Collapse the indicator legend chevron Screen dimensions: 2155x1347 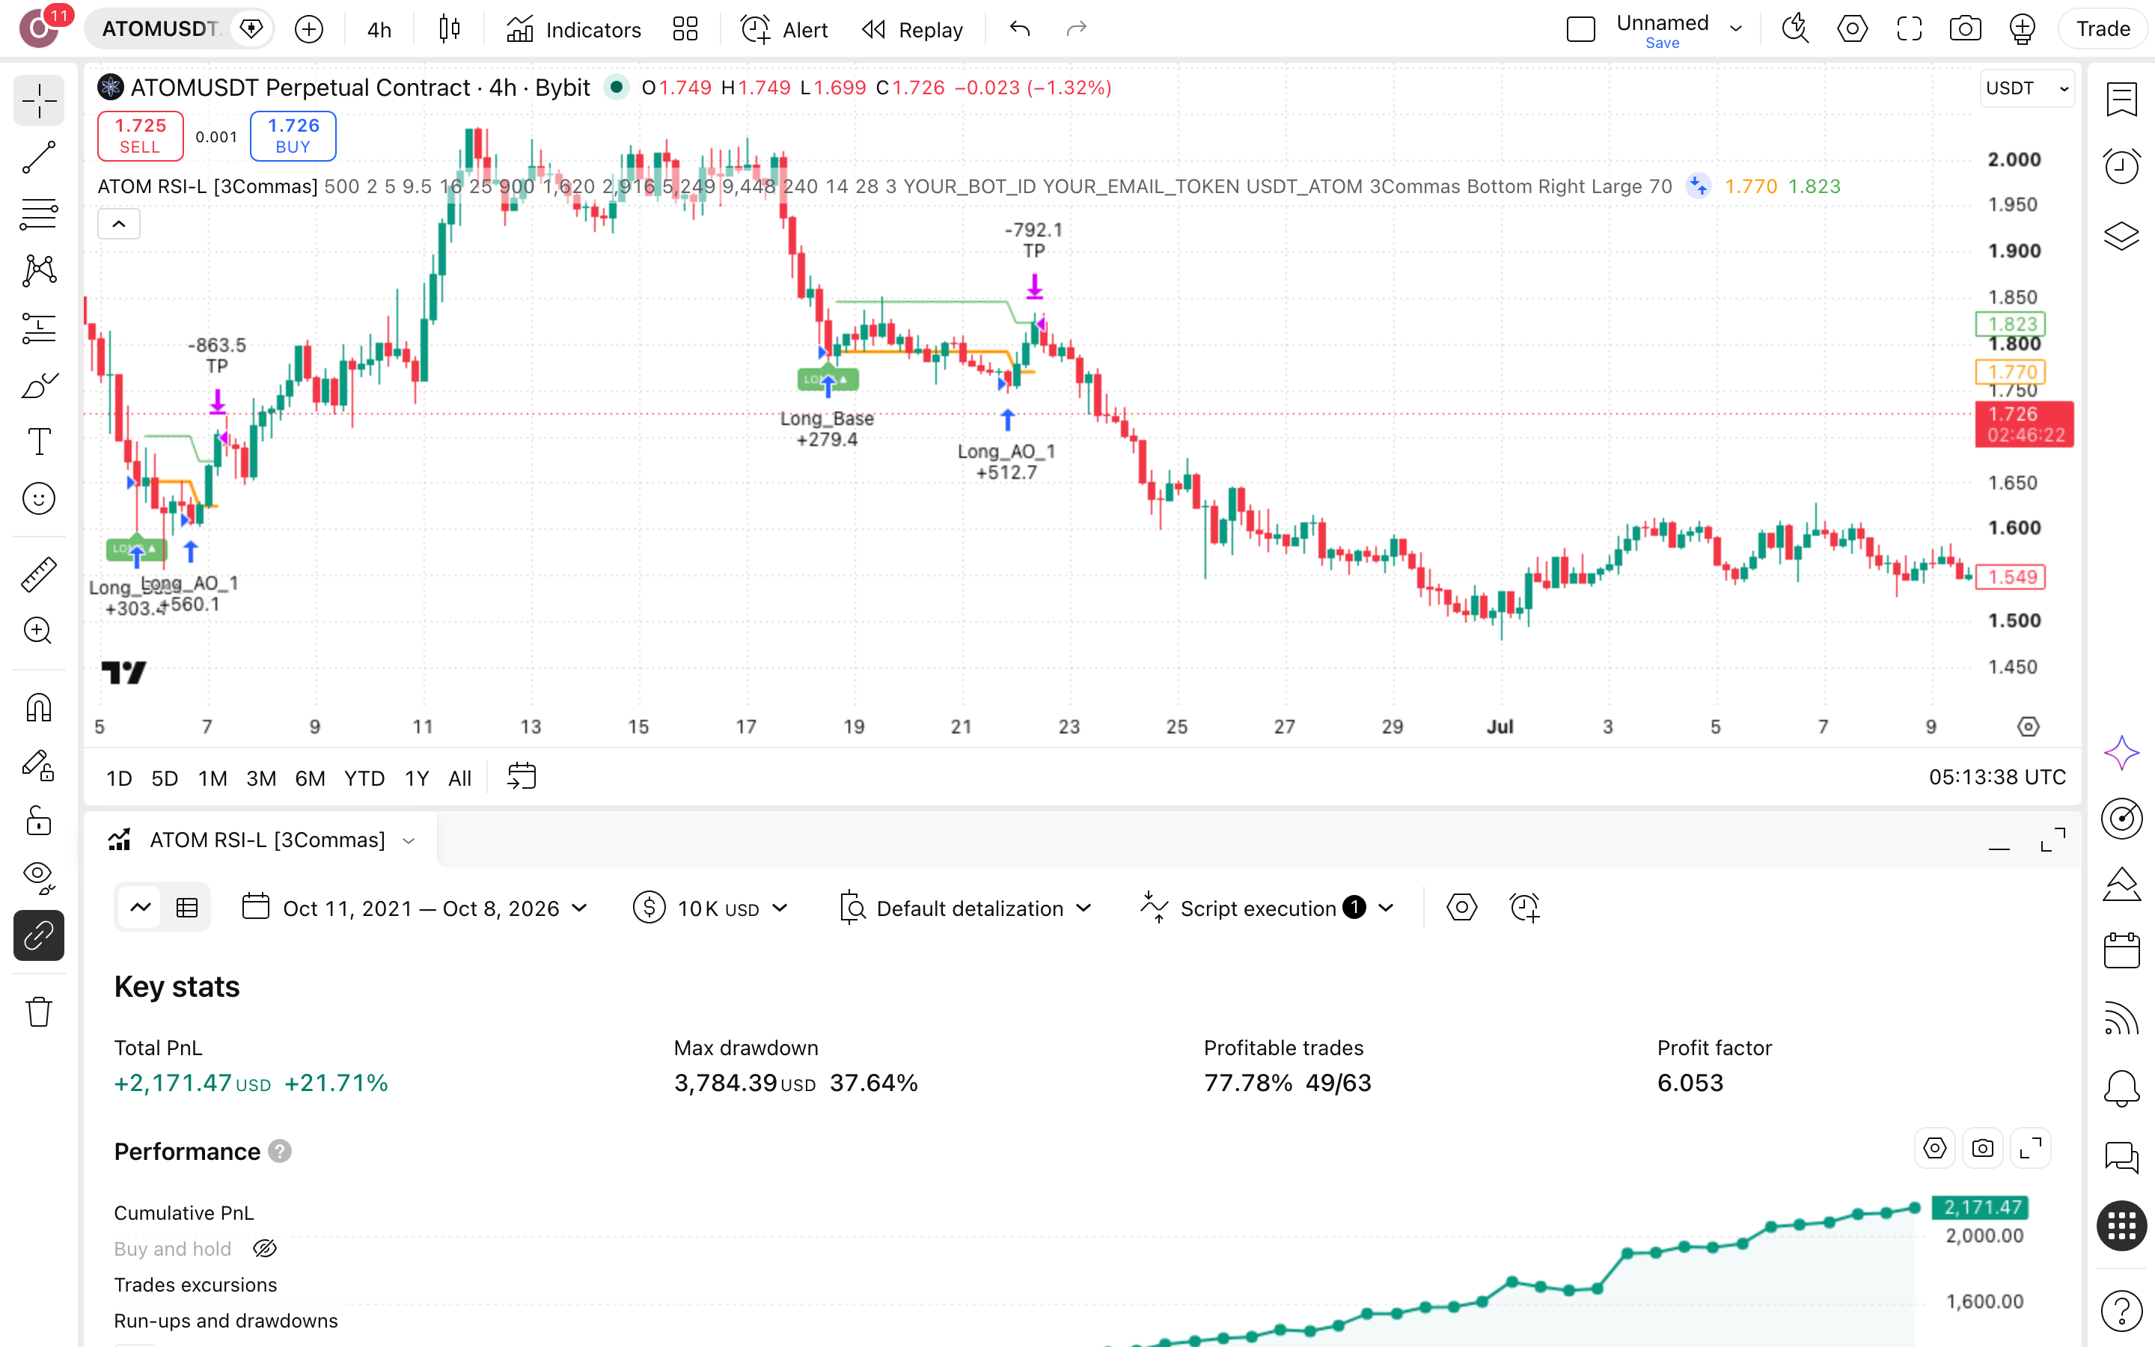(118, 224)
